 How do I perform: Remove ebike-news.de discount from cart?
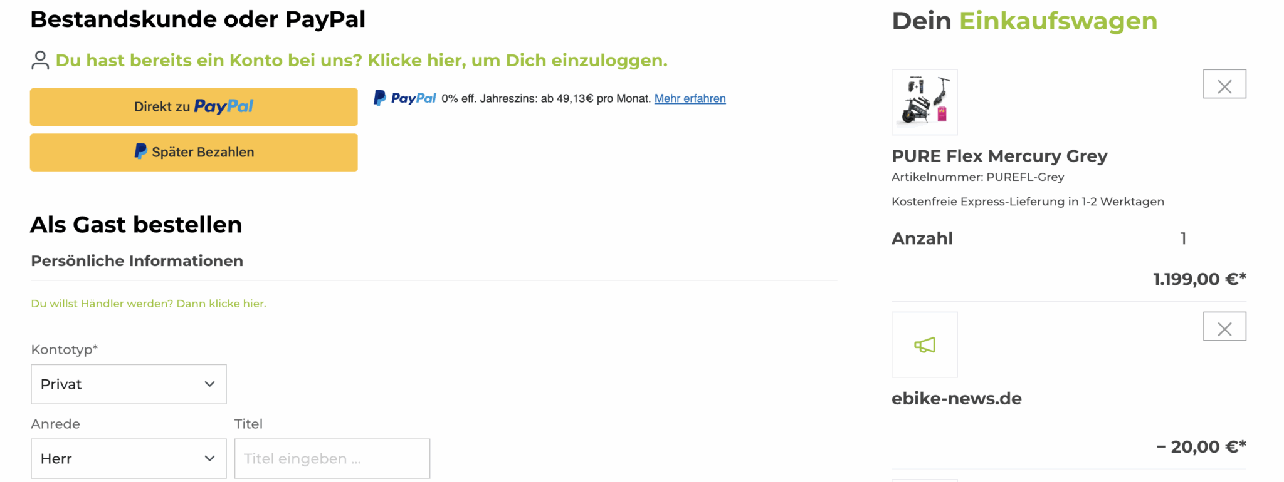tap(1224, 326)
